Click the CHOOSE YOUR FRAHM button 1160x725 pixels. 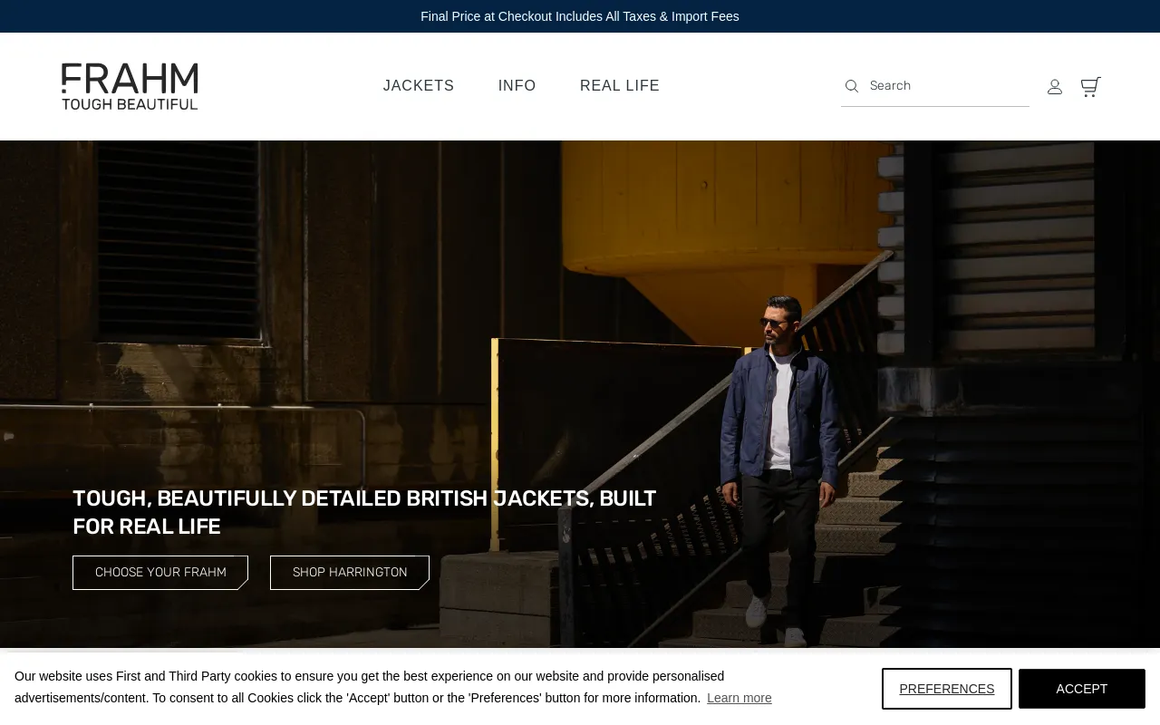tap(160, 573)
